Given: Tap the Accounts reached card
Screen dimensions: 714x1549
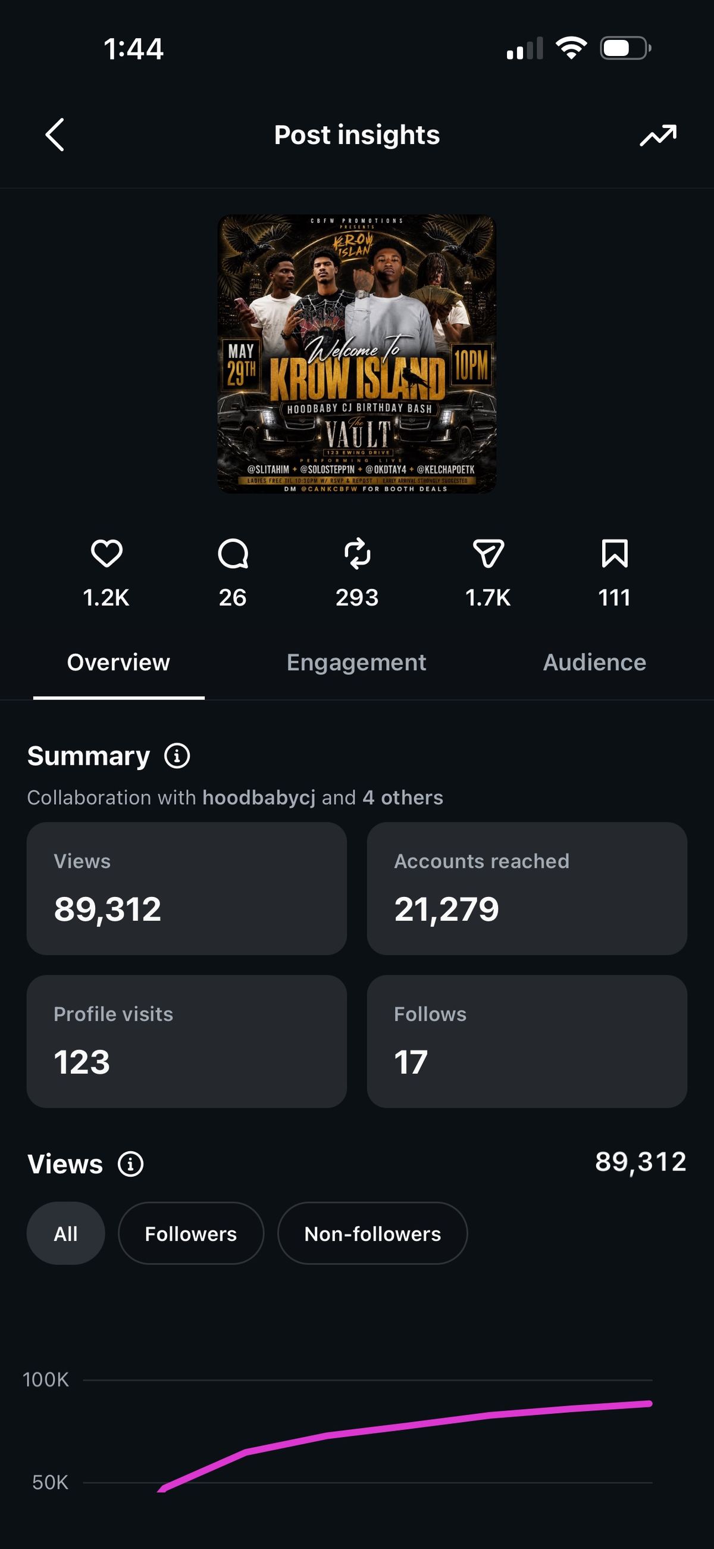Looking at the screenshot, I should click(527, 889).
